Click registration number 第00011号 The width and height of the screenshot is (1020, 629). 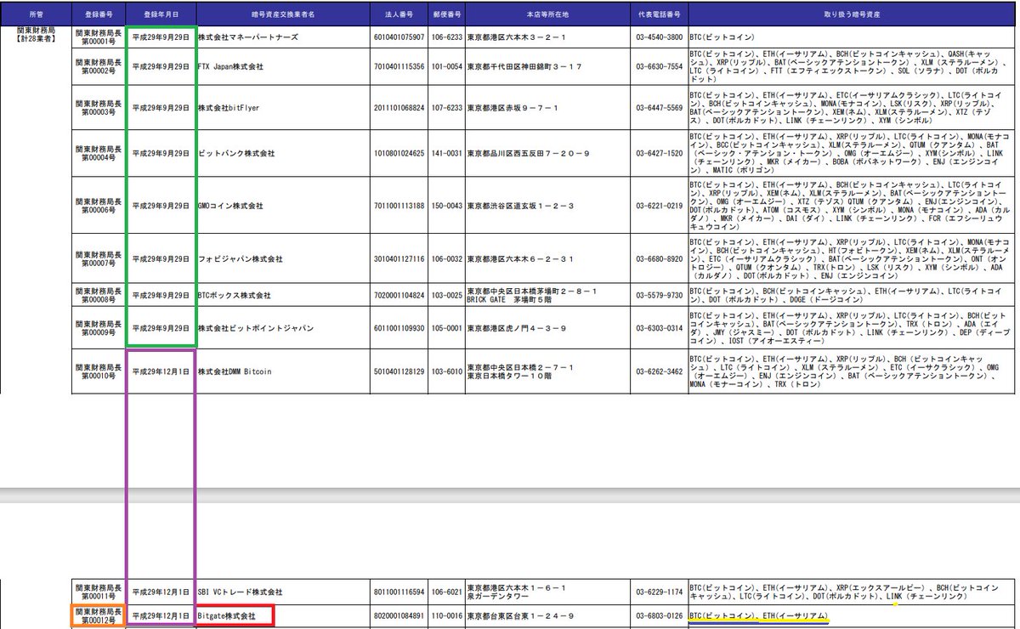coord(98,596)
